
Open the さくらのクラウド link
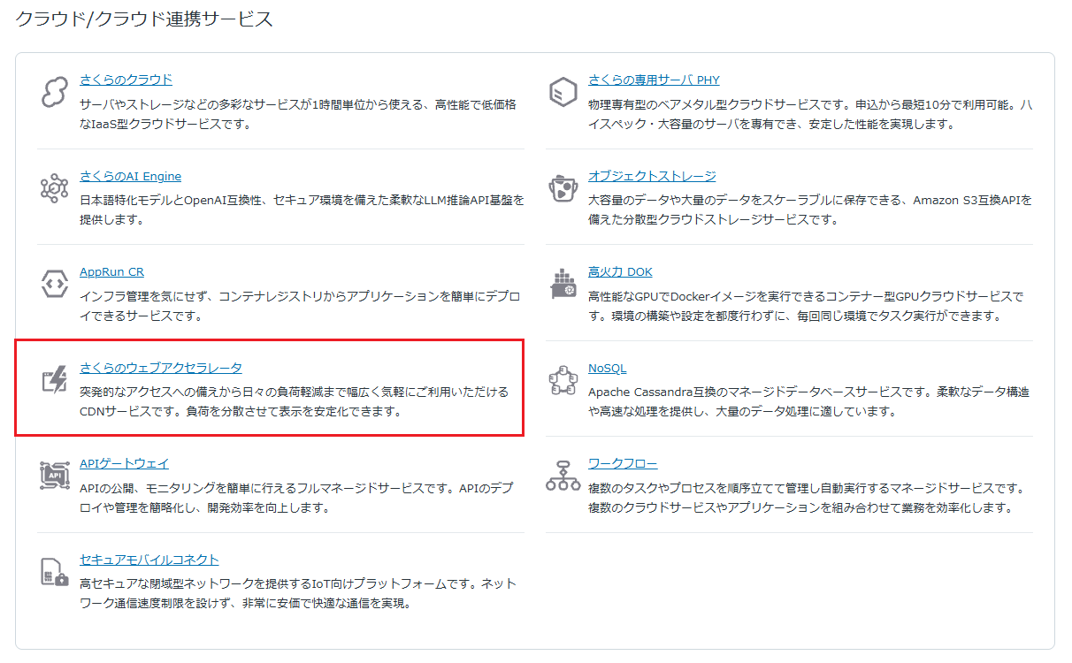coord(126,80)
